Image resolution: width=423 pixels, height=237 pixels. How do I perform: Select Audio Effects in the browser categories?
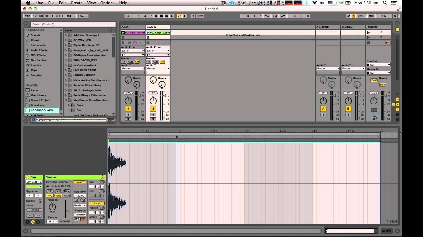tap(39, 50)
